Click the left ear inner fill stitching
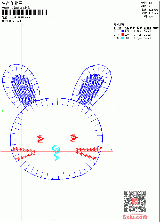 coord(23,90)
